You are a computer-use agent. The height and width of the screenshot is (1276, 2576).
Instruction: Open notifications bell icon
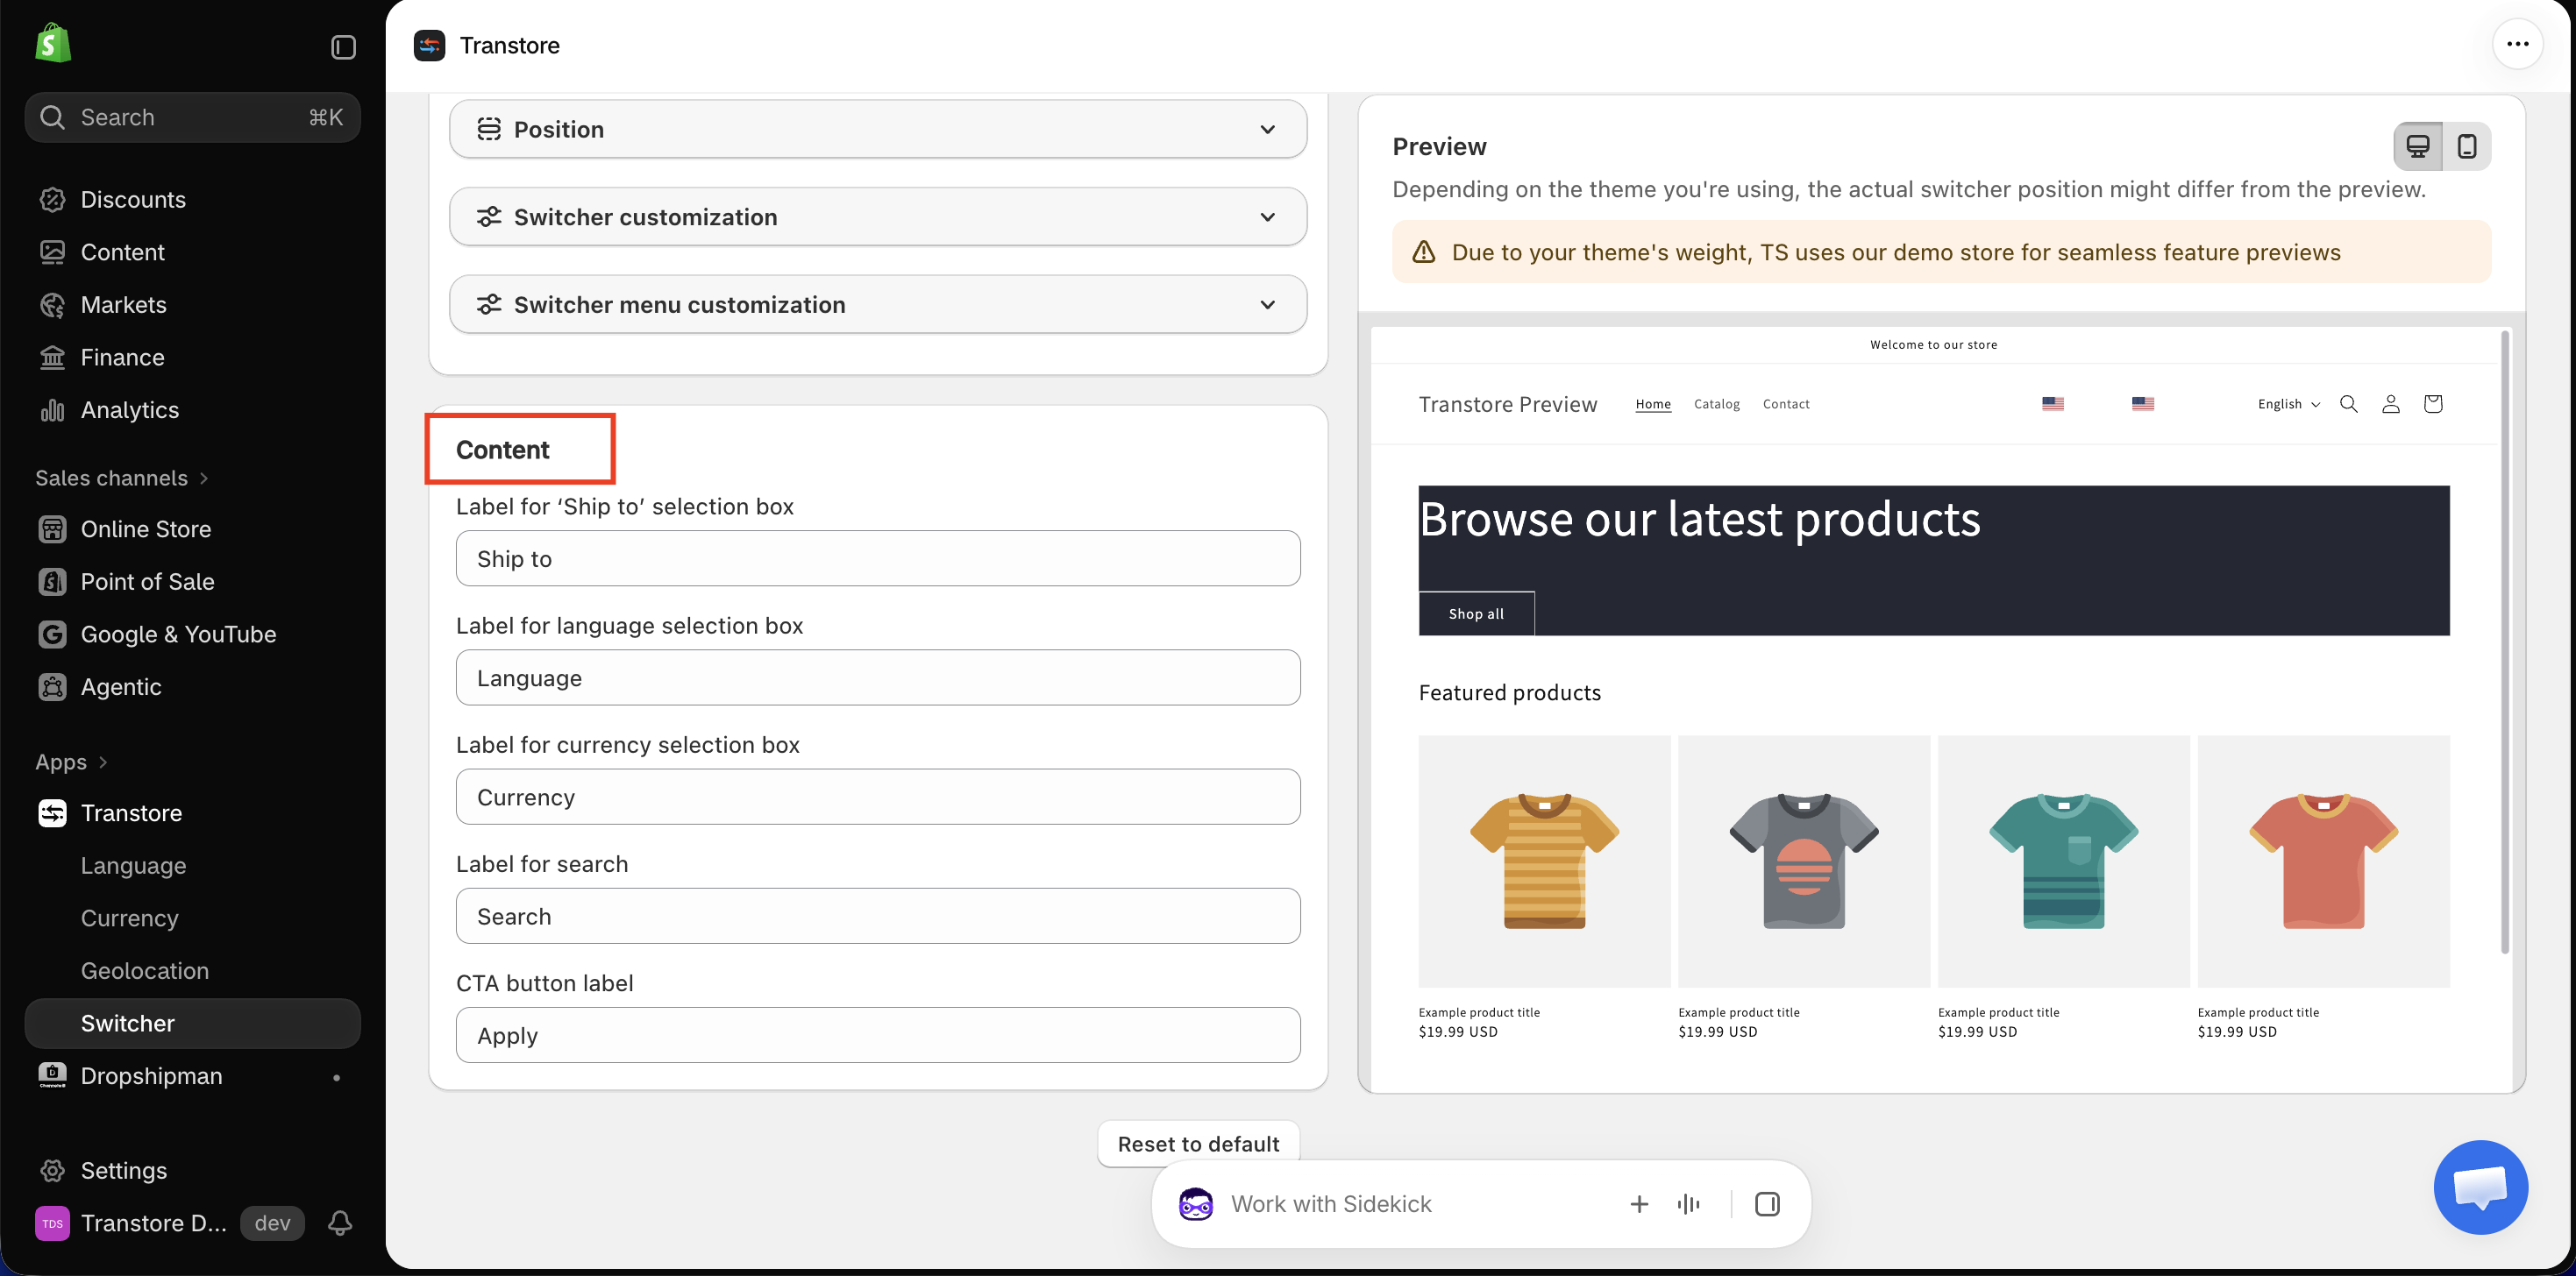[x=340, y=1223]
